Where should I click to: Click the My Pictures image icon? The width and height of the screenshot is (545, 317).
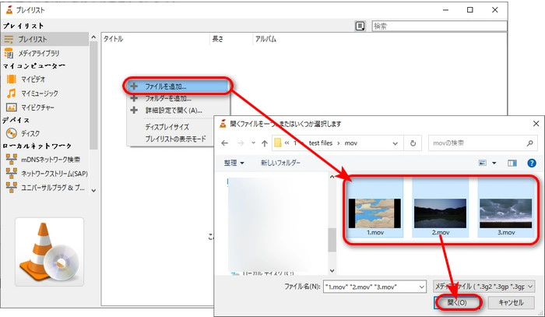pyautogui.click(x=12, y=107)
